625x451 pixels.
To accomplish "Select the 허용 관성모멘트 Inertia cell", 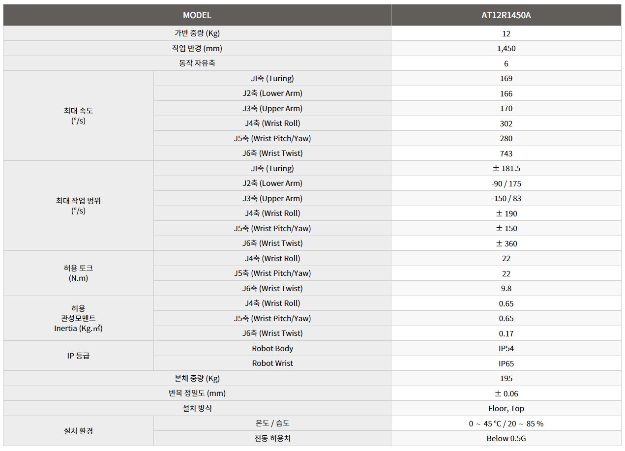I will click(78, 318).
